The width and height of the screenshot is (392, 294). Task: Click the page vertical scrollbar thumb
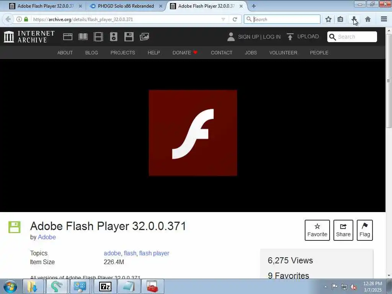click(389, 81)
